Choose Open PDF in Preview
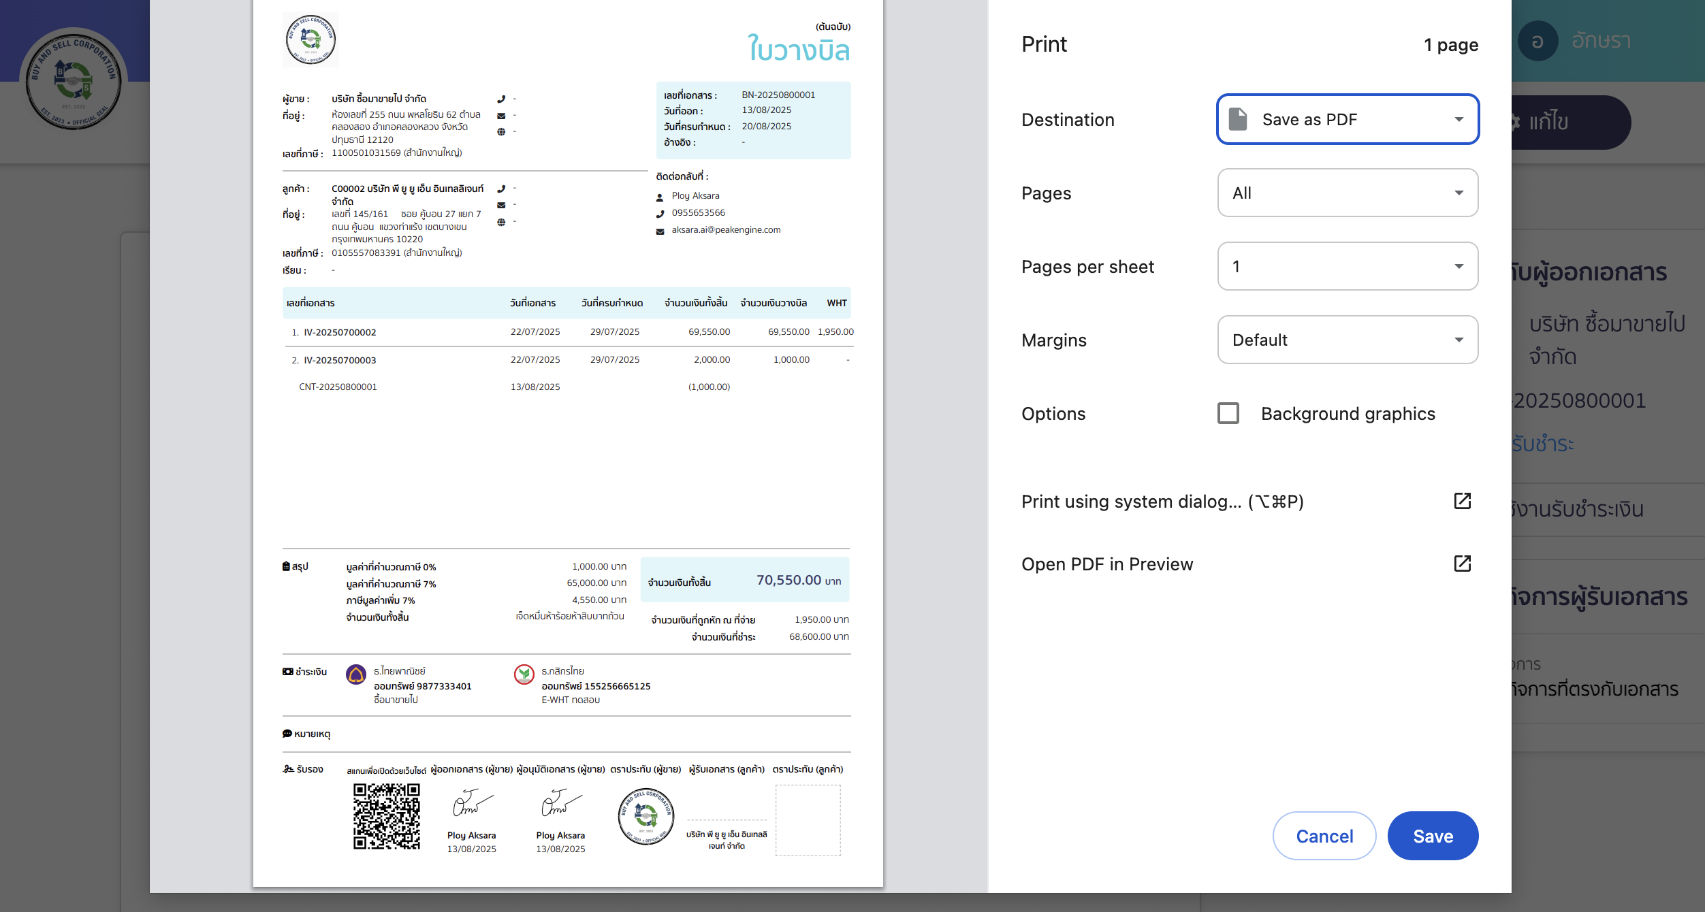1705x912 pixels. (x=1107, y=564)
